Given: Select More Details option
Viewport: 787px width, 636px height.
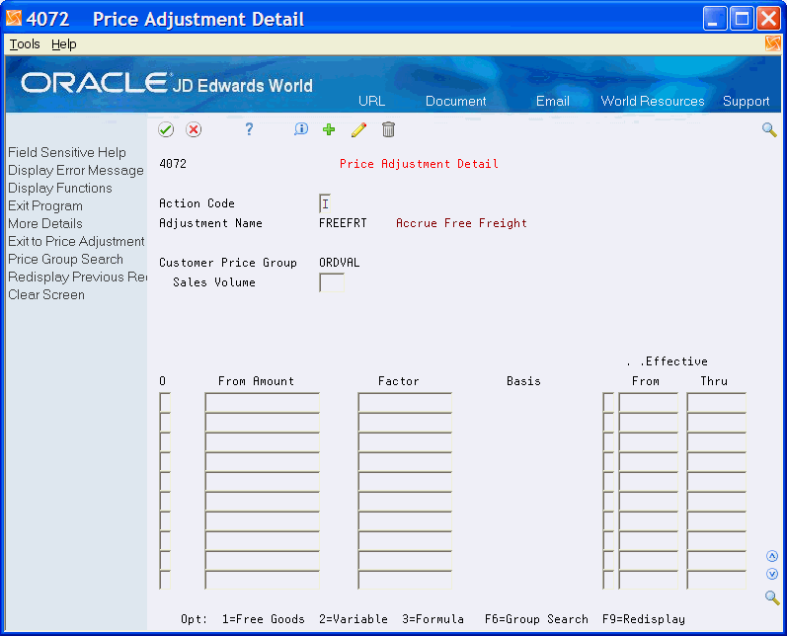Looking at the screenshot, I should pyautogui.click(x=45, y=224).
